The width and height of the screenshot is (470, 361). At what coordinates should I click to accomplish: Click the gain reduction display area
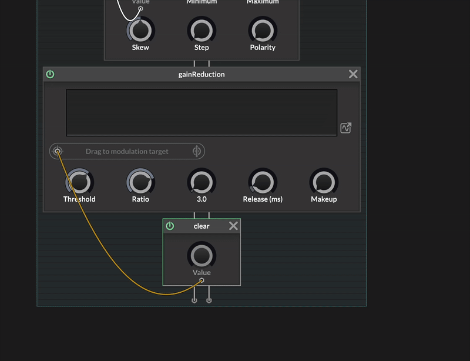tap(202, 112)
